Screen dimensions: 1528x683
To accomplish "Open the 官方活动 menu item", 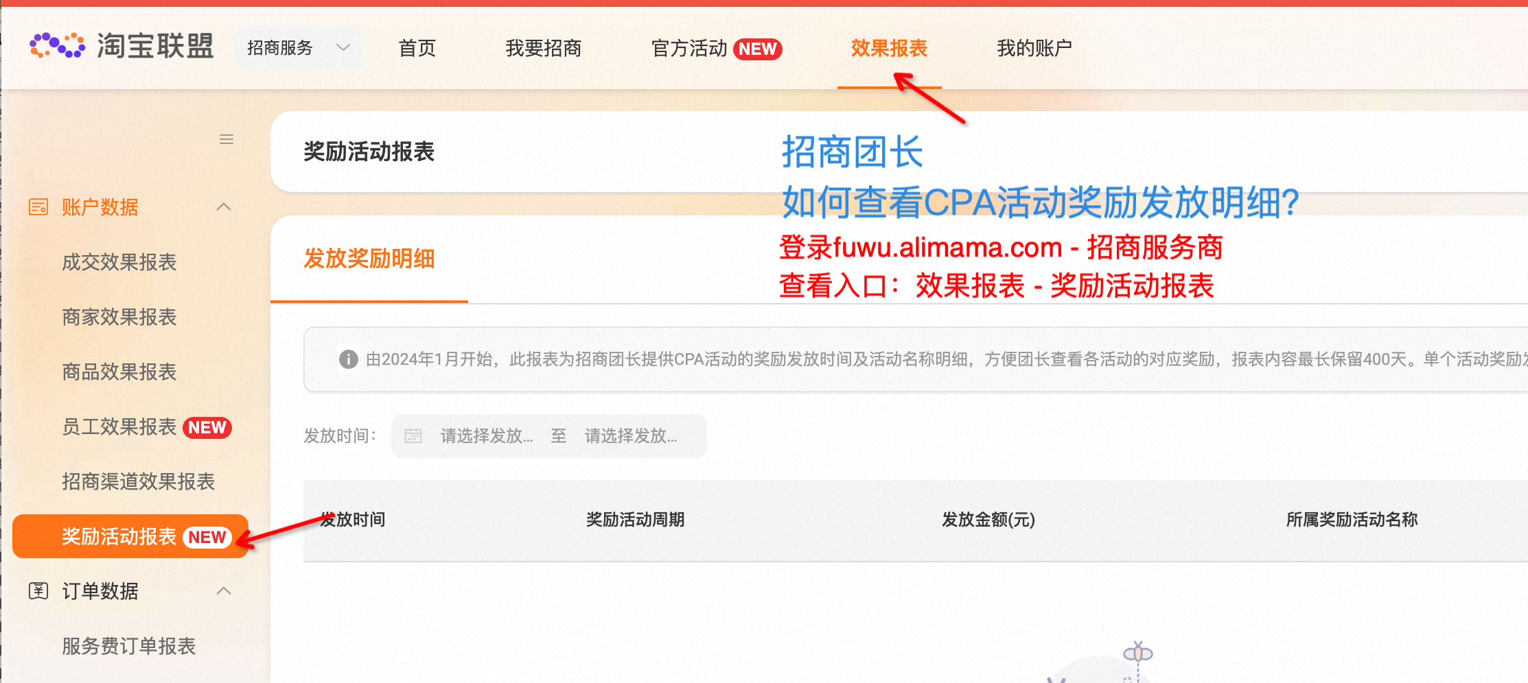I will click(689, 48).
